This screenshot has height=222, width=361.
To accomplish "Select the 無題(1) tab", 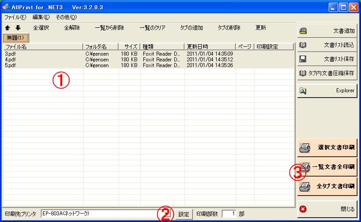I will [x=15, y=38].
